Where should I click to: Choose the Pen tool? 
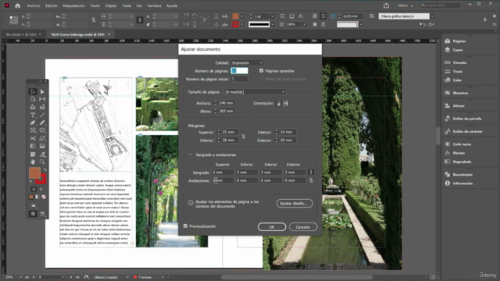(x=33, y=123)
